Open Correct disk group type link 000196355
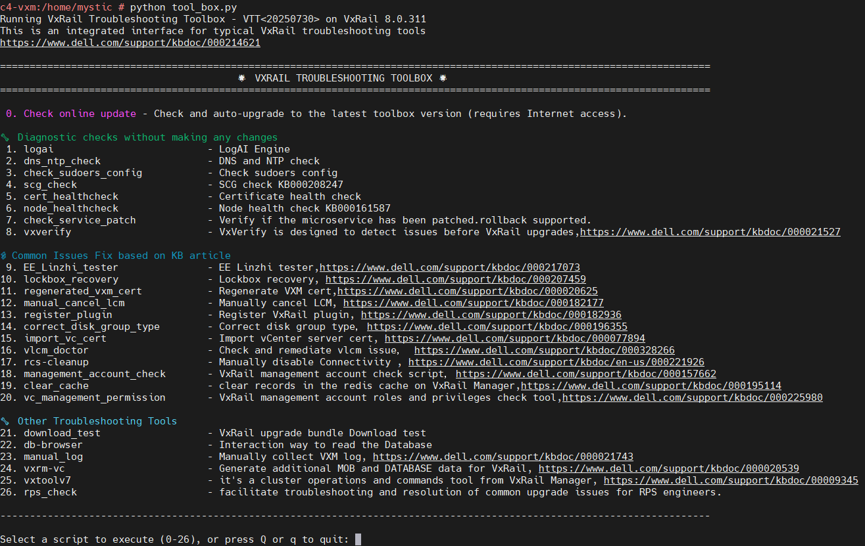 tap(497, 327)
